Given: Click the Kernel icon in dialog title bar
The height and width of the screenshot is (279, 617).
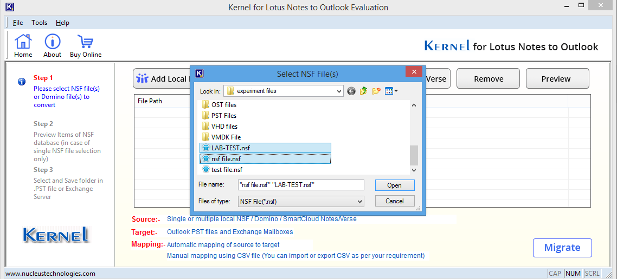Looking at the screenshot, I should tap(200, 74).
